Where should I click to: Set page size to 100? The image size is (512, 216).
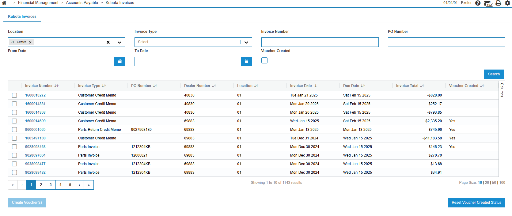click(502, 183)
